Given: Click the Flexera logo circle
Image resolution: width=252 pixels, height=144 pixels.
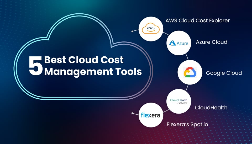Looking at the screenshot, I should (x=151, y=115).
